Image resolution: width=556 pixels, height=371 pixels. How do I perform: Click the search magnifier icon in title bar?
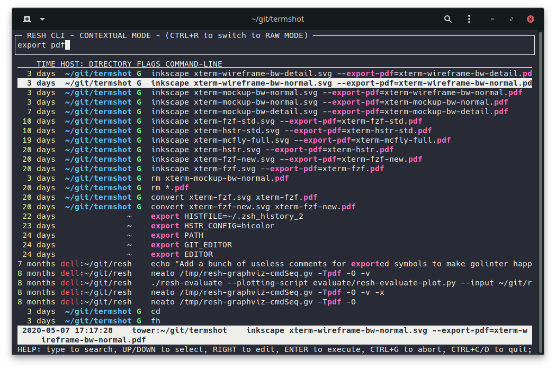coord(448,19)
